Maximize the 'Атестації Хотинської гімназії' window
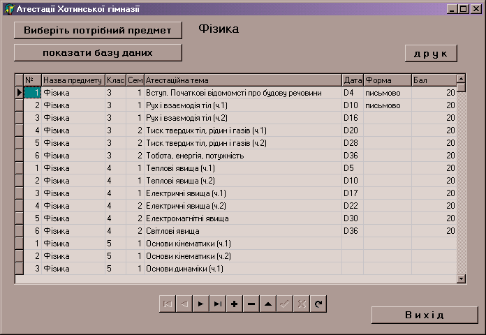 (463, 9)
